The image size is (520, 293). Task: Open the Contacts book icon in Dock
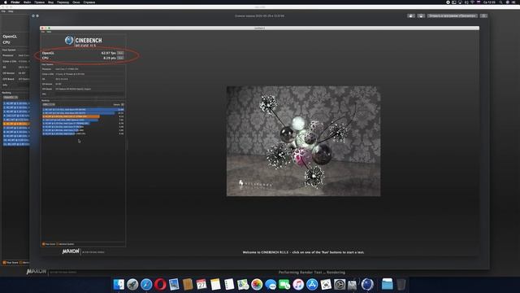pyautogui.click(x=188, y=284)
